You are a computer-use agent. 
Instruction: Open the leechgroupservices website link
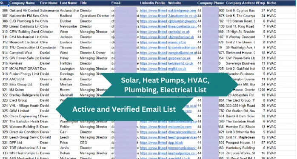183,137
